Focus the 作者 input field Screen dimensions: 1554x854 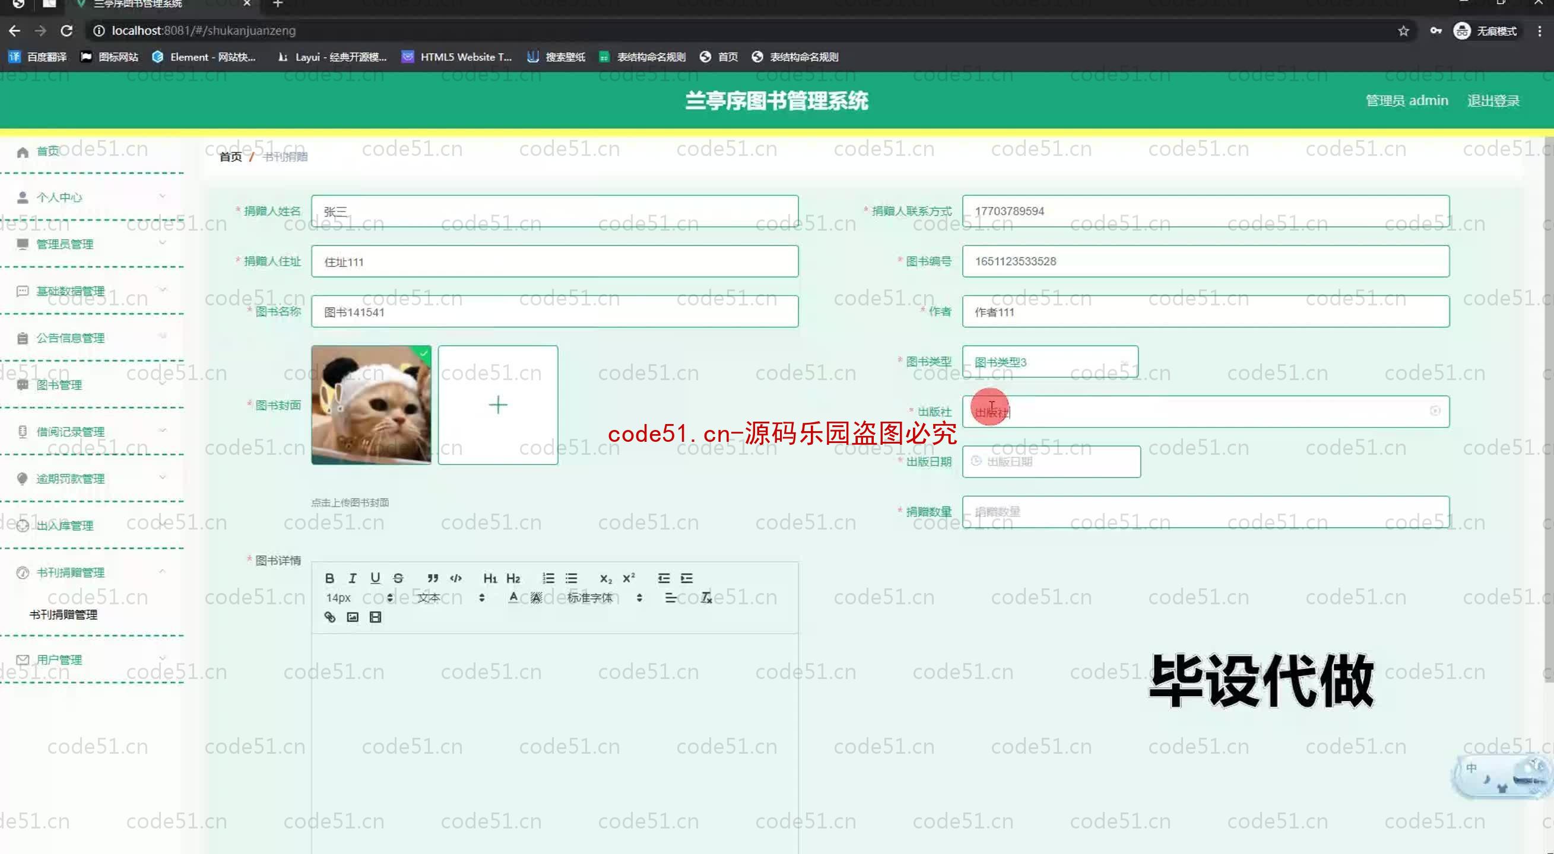coord(1206,311)
